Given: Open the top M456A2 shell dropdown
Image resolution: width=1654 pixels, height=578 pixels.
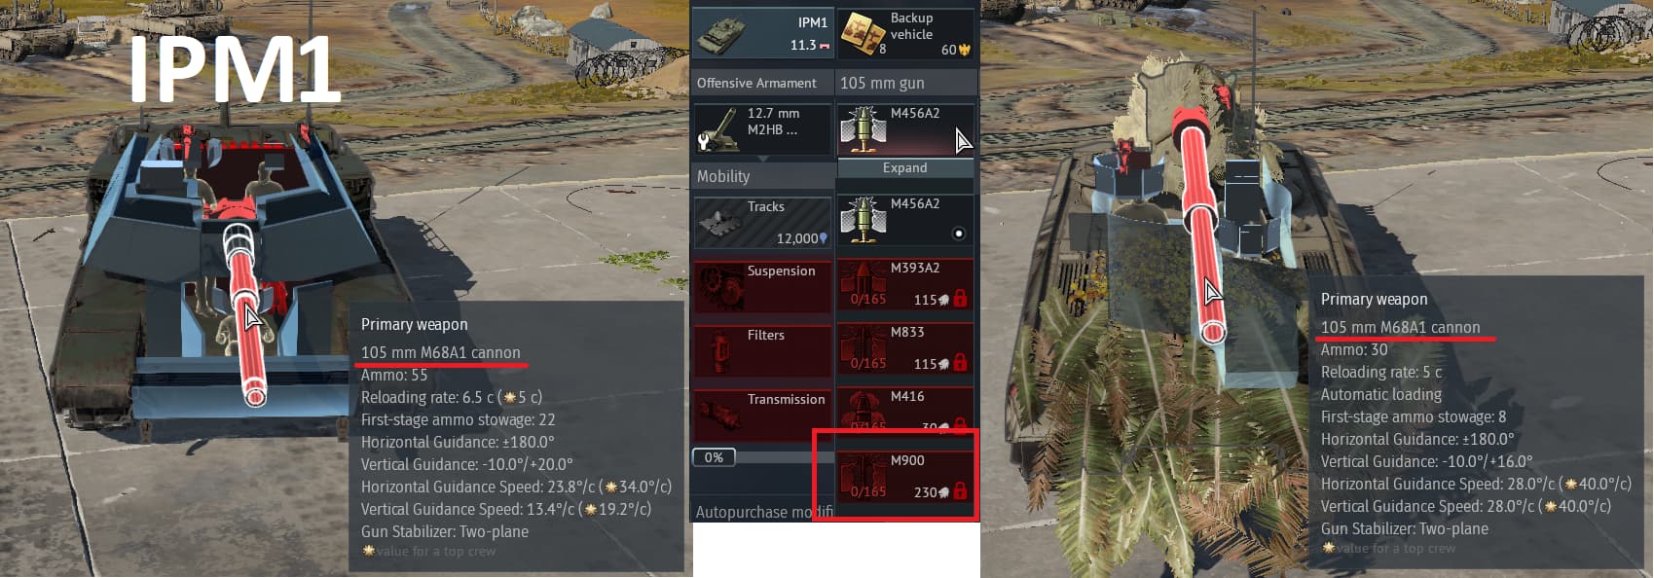Looking at the screenshot, I should (906, 129).
